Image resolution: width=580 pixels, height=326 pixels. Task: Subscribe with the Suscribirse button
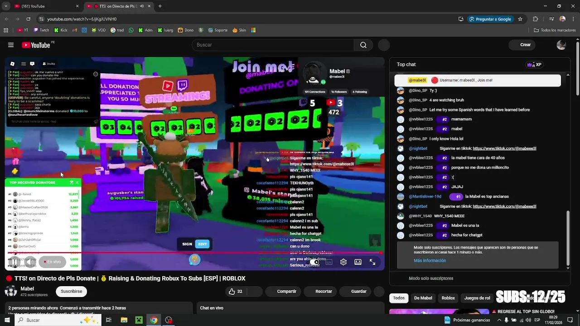point(72,292)
